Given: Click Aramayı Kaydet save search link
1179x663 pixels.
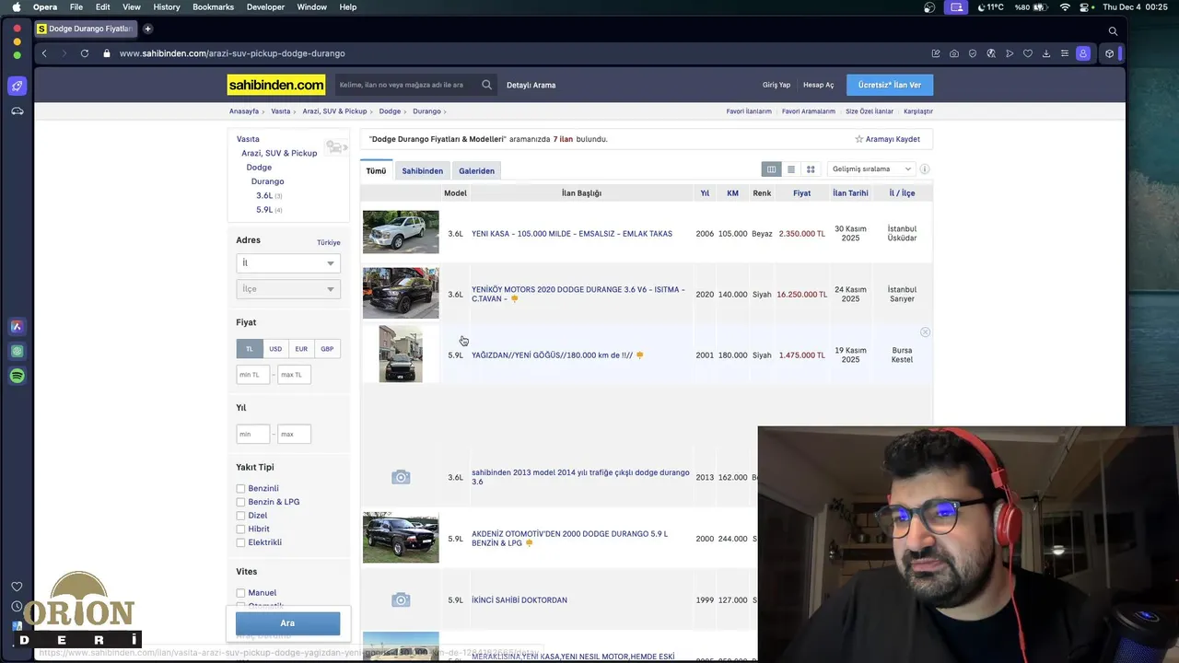Looking at the screenshot, I should click(x=887, y=139).
